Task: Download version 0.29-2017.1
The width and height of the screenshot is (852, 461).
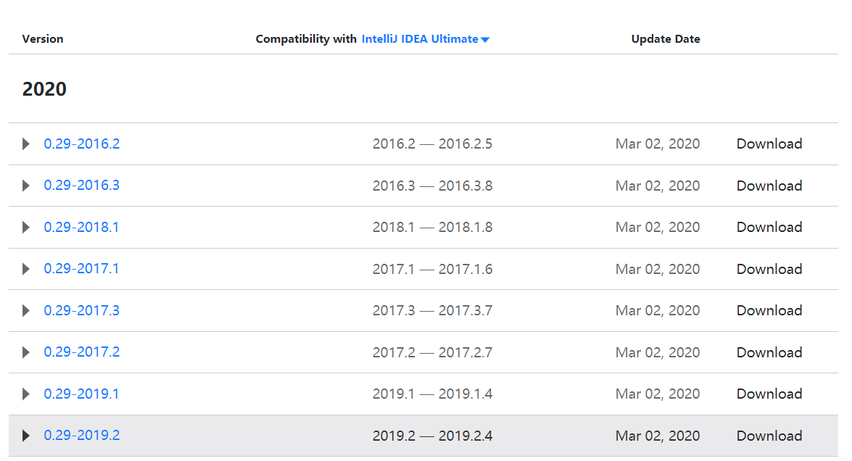Action: [769, 269]
